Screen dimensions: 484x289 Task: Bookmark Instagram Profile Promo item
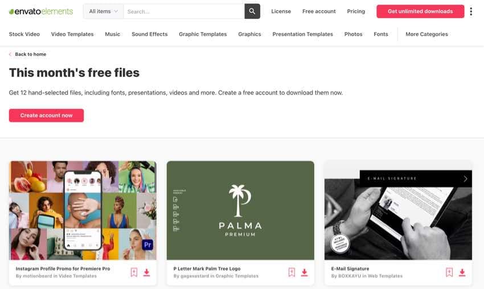(x=134, y=272)
